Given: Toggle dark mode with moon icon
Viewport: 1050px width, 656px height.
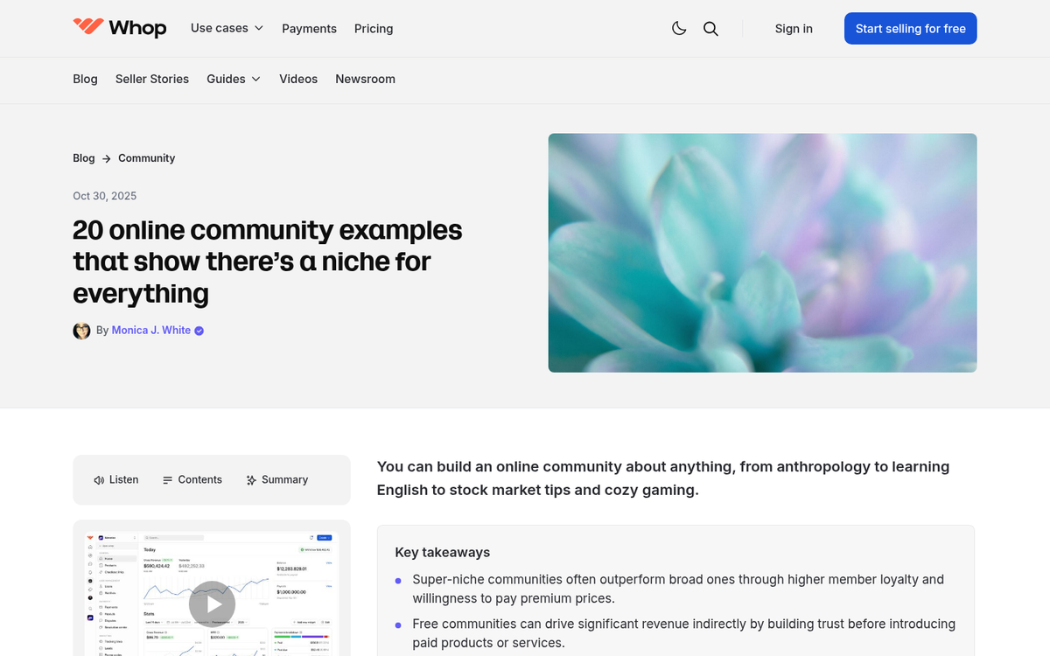Looking at the screenshot, I should pos(679,29).
